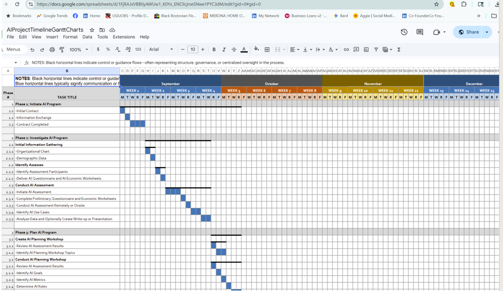The width and height of the screenshot is (503, 291).
Task: Open the 100% zoom dropdown
Action: tap(78, 50)
